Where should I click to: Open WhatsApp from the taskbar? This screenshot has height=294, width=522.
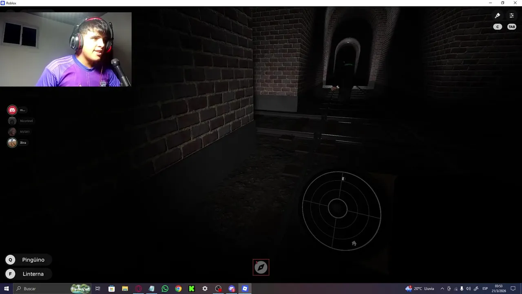[165, 289]
